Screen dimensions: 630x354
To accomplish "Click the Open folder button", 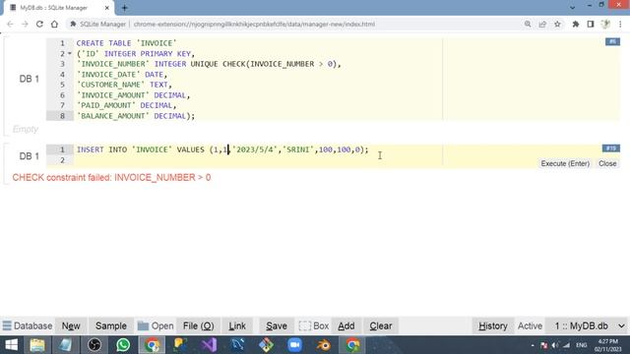I will click(x=156, y=325).
